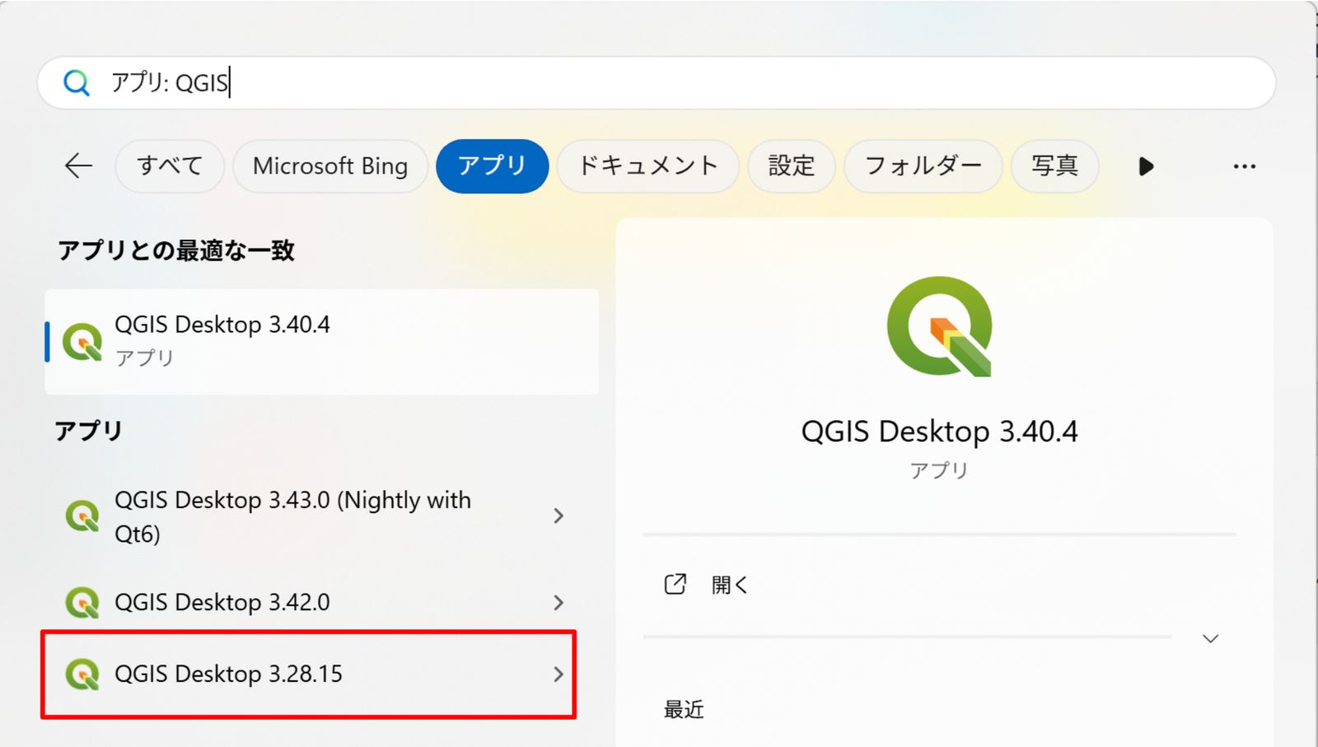Click large QGIS logo in details pane
Screen dimensions: 1318x747
[940, 327]
